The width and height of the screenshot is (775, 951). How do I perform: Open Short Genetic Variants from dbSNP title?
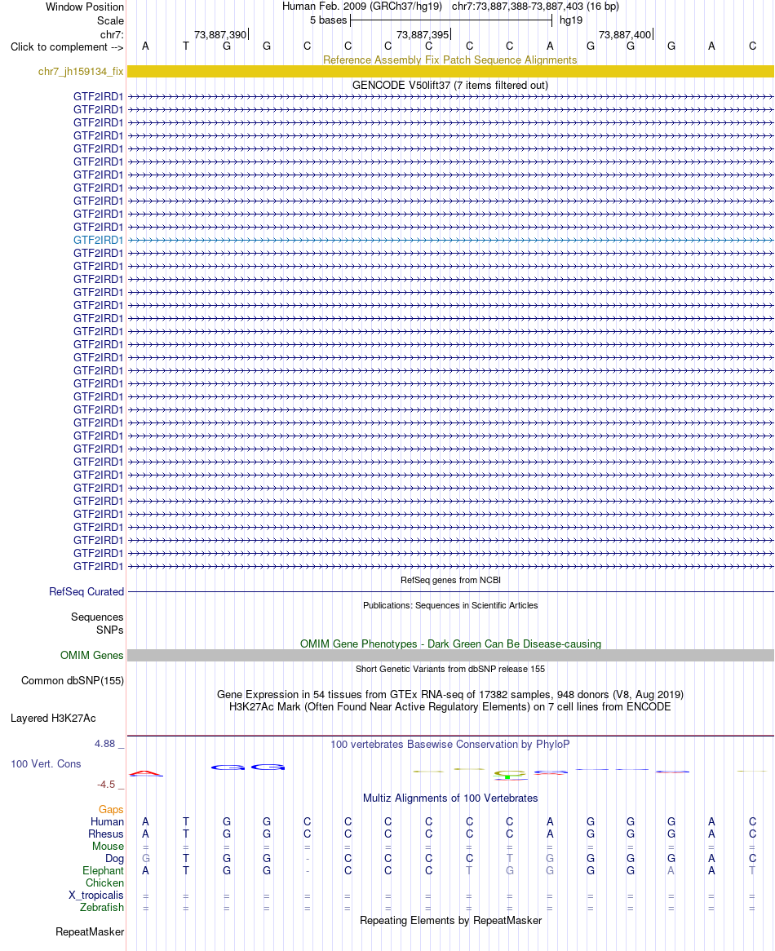click(x=450, y=669)
